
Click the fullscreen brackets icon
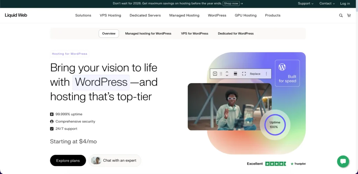(x=244, y=74)
